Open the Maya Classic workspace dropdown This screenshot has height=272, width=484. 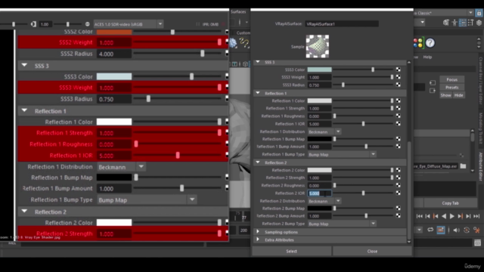(470, 13)
